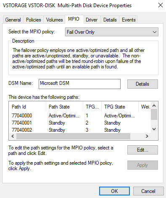This screenshot has height=198, width=166.
Task: Click the Apply button
Action: [142, 165]
